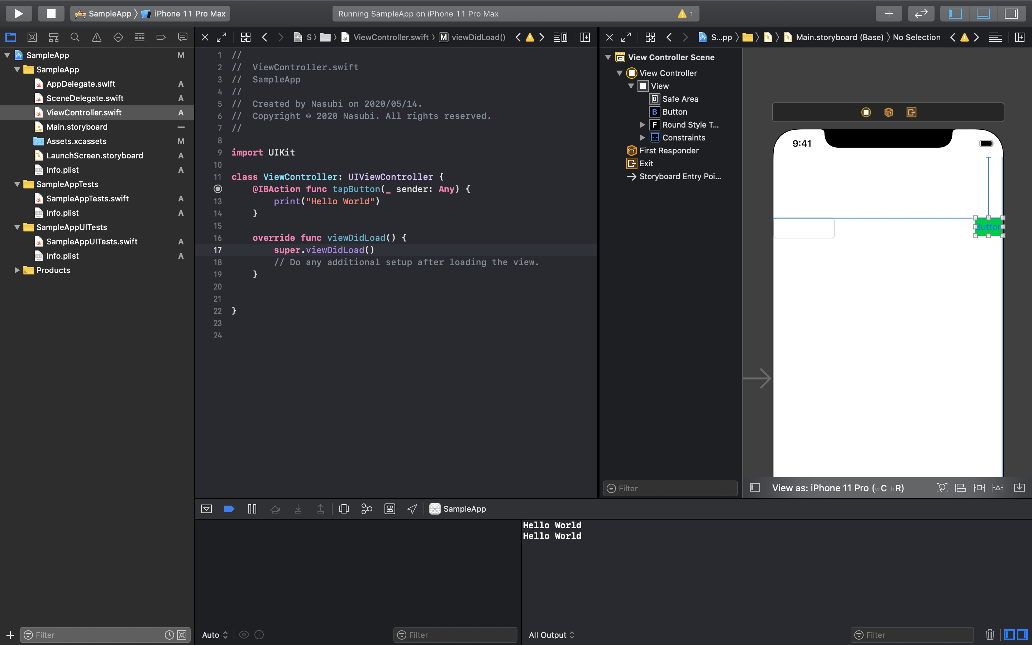
Task: Pause program execution in debug bar
Action: (252, 509)
